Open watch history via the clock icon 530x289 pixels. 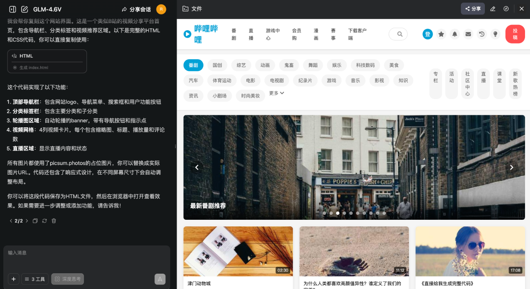click(x=482, y=34)
